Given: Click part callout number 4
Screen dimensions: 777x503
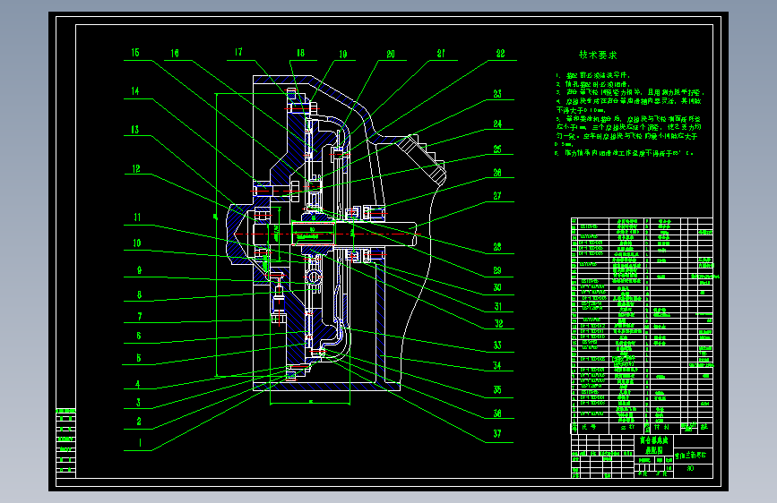Looking at the screenshot, I should point(138,384).
